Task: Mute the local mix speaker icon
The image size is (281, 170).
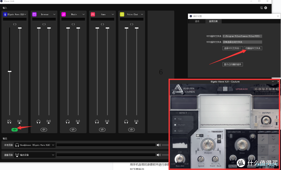Action: point(158,145)
